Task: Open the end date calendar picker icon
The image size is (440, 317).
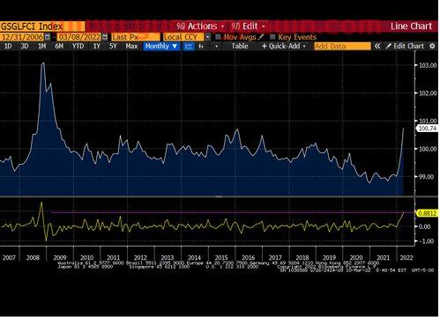Action: tap(105, 37)
